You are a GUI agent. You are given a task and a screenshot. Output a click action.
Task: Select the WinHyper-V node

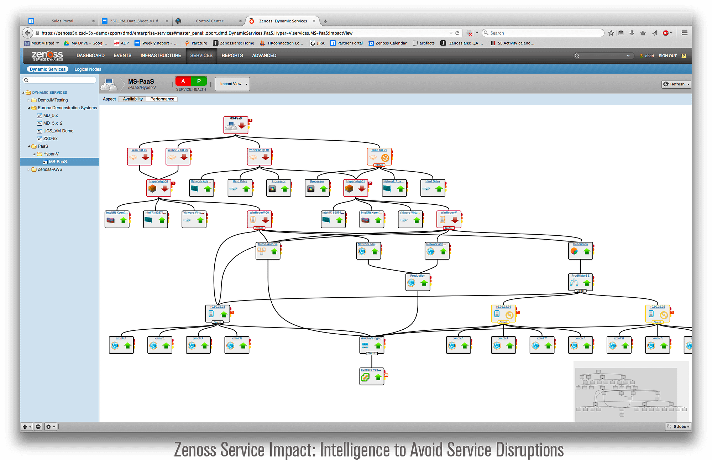coord(449,219)
